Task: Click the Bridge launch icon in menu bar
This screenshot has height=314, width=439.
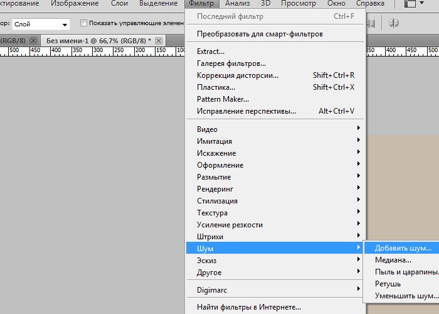Action: coord(411,4)
